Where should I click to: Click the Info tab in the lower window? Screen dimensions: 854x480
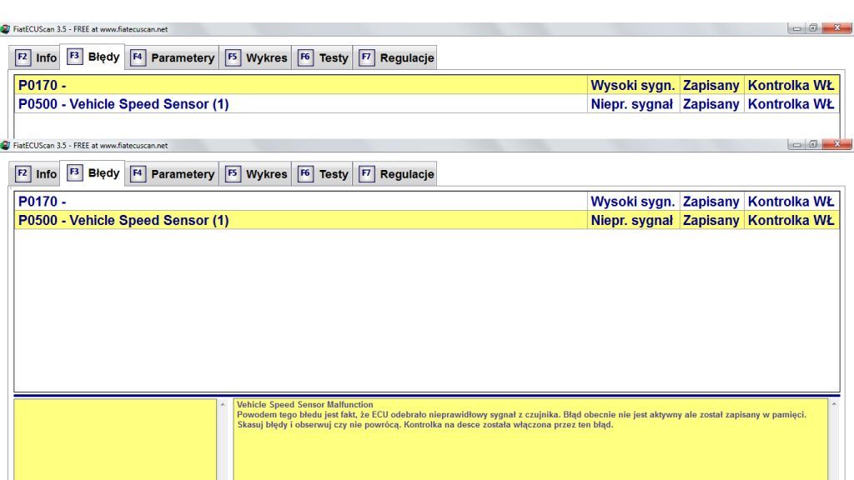click(38, 174)
